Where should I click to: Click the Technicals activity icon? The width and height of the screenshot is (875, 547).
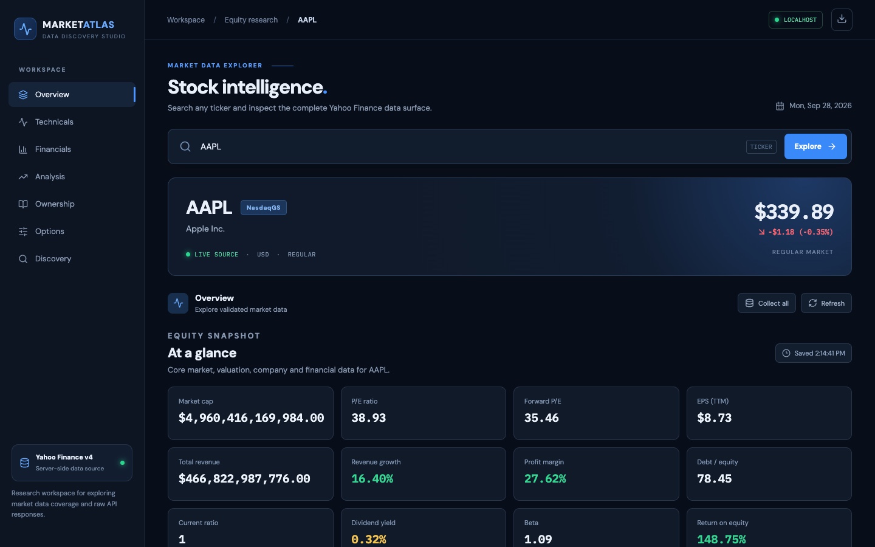click(23, 122)
